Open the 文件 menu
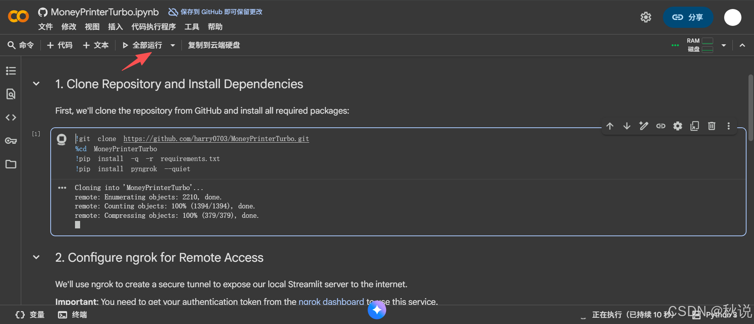Screen dimensions: 754x324 46,27
